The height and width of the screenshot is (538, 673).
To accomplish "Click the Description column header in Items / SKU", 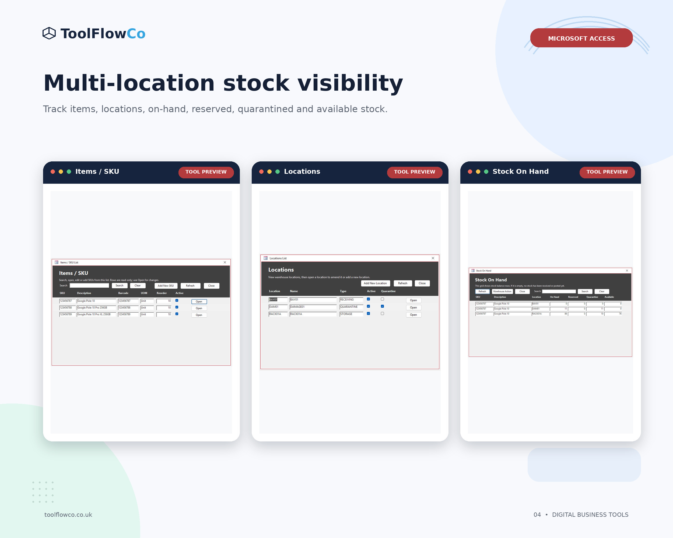I will (x=84, y=293).
